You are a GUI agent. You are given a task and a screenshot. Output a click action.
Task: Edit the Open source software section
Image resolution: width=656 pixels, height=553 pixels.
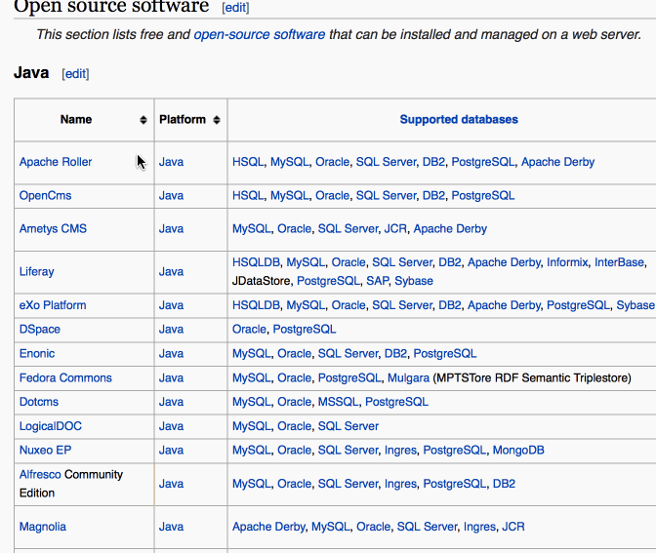pyautogui.click(x=235, y=8)
